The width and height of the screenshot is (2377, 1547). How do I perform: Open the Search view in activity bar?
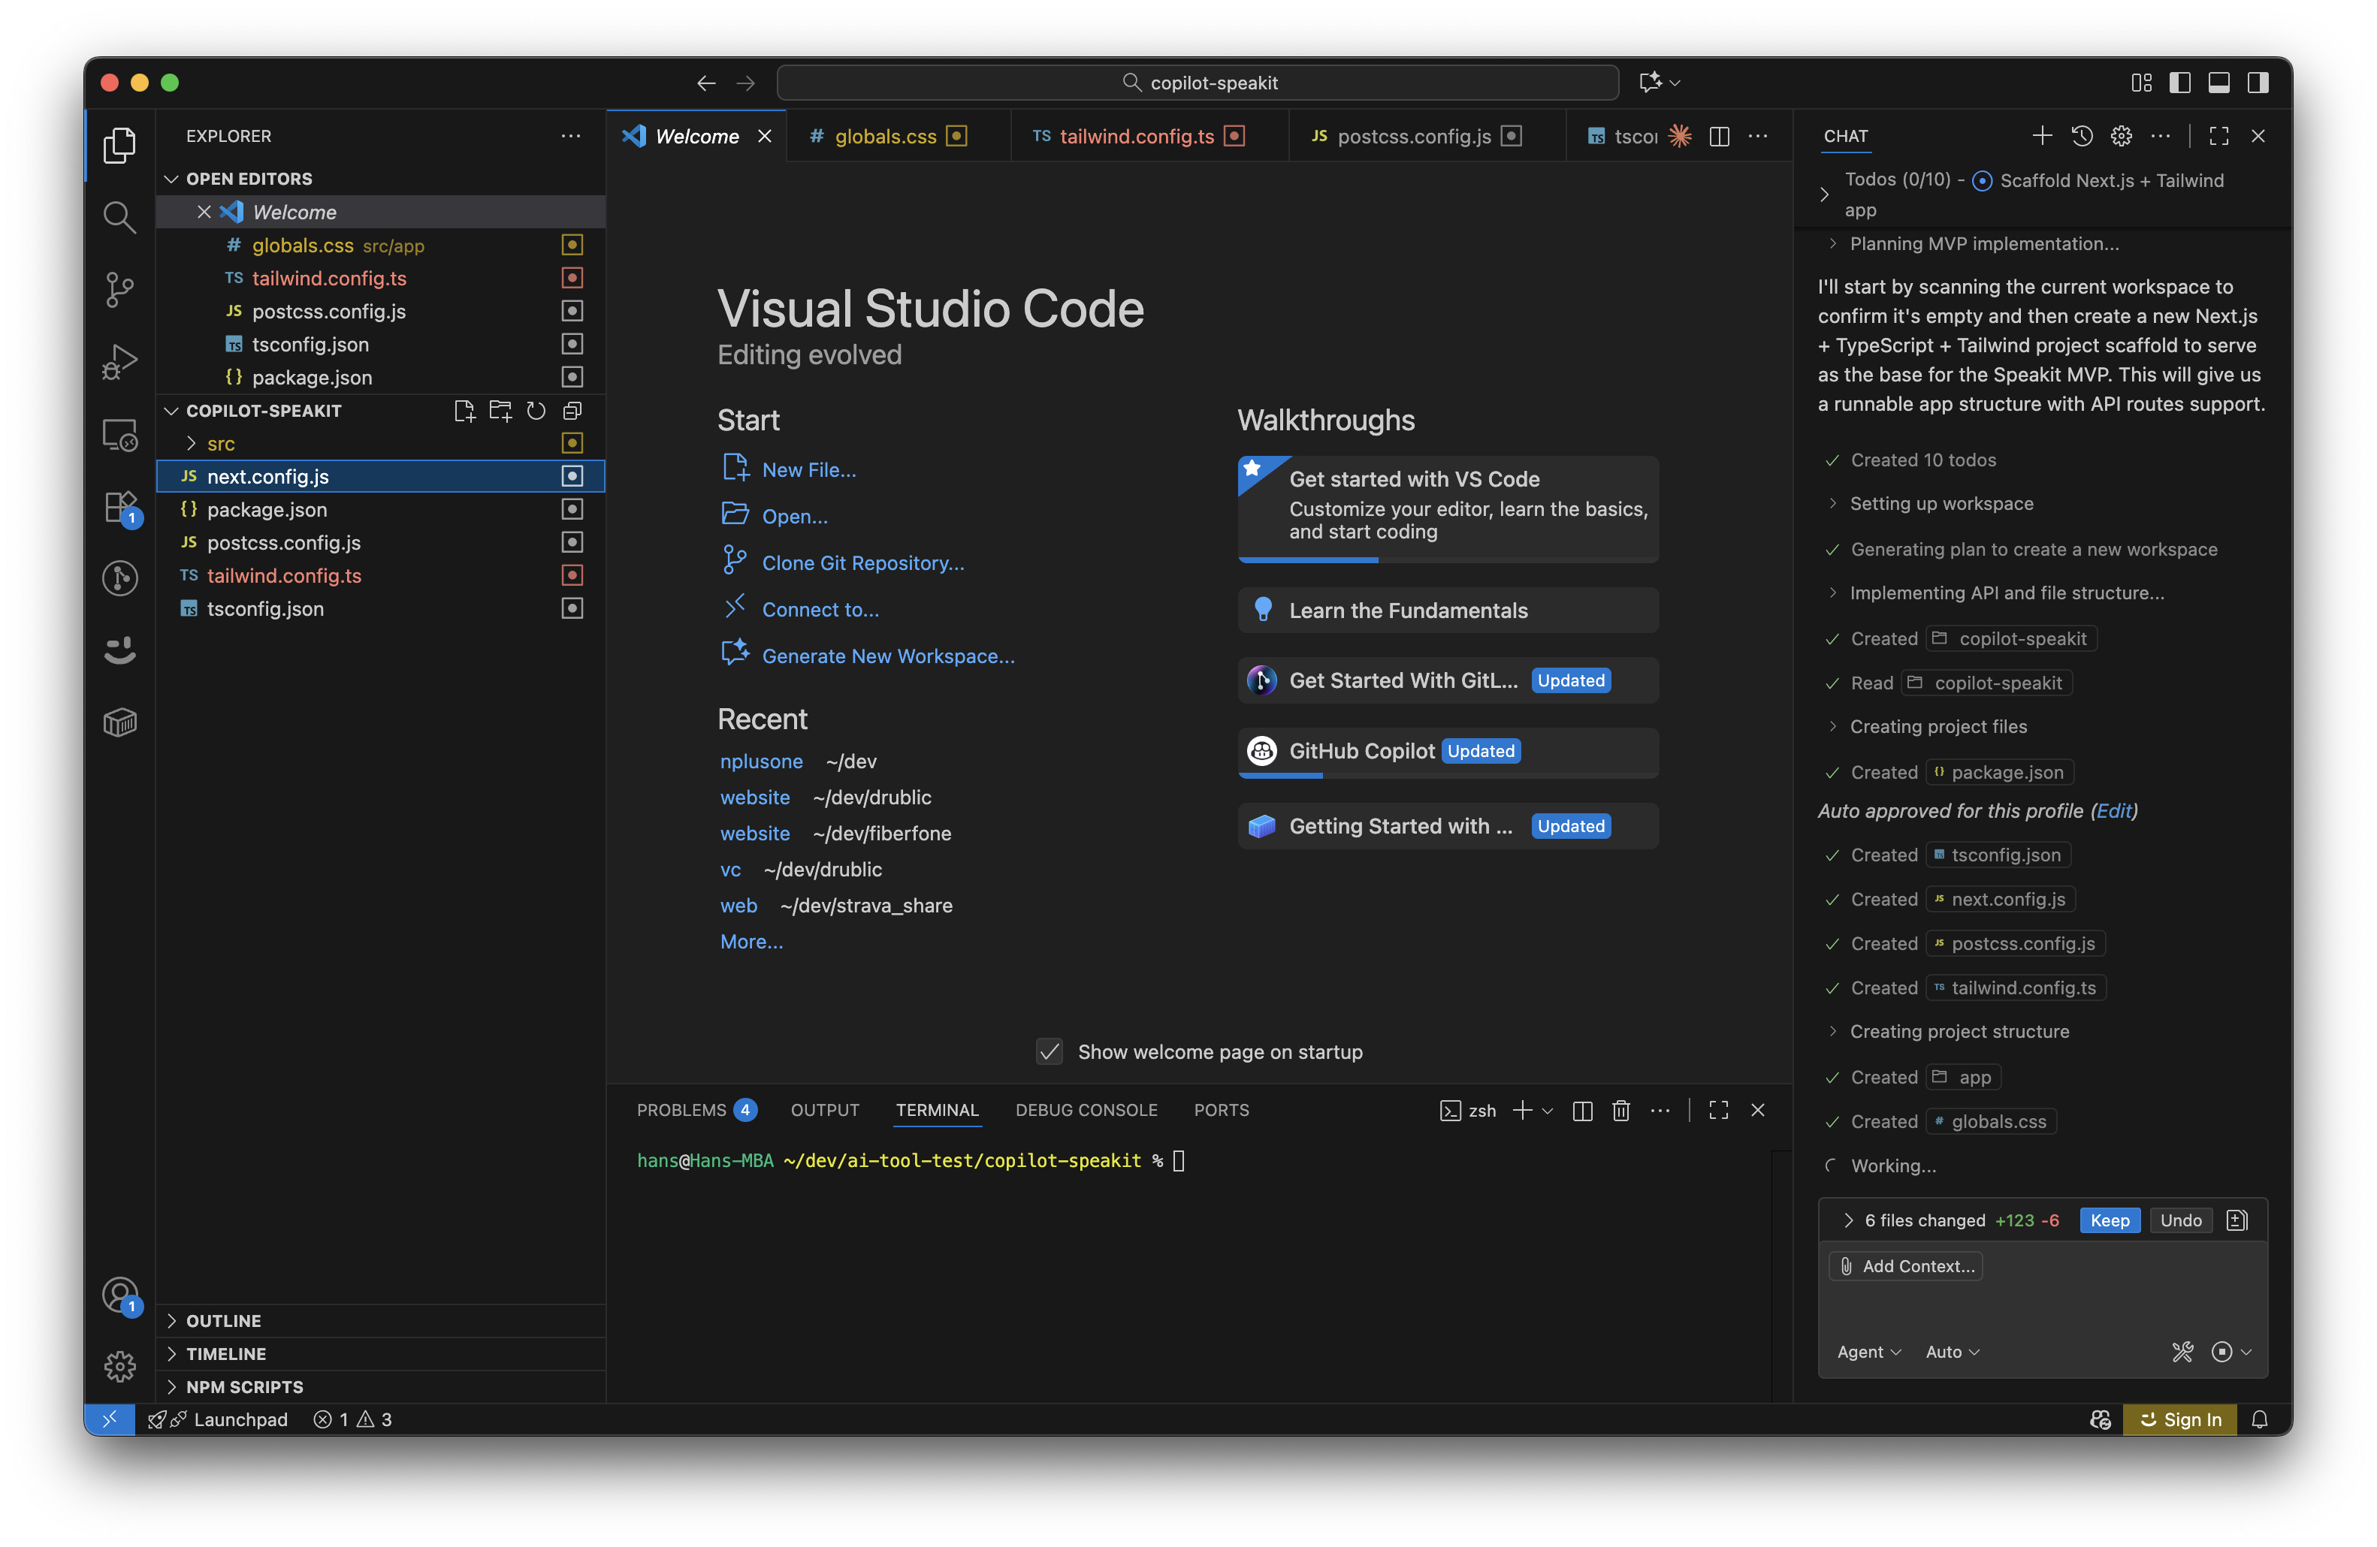119,216
